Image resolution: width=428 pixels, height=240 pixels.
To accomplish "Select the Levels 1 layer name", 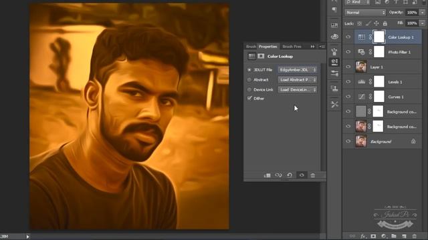I will [x=395, y=82].
